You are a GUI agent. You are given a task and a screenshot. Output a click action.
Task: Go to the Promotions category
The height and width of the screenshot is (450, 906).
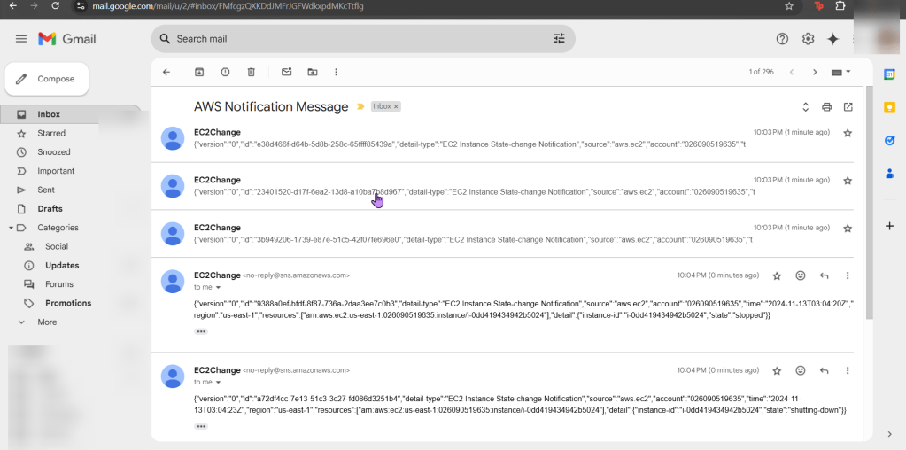point(68,303)
